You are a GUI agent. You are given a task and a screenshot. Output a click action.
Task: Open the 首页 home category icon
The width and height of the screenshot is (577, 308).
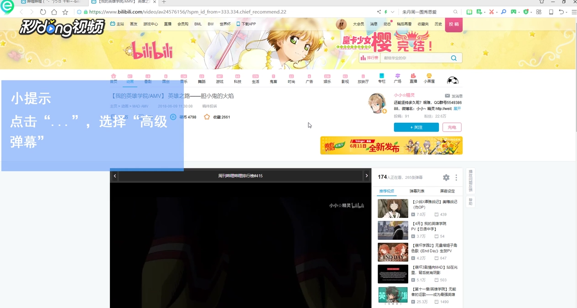(x=114, y=79)
